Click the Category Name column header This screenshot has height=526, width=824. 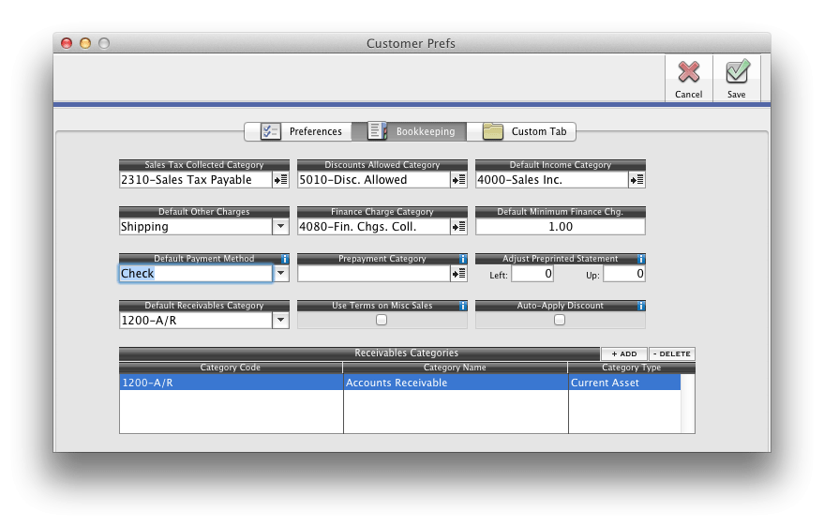click(455, 368)
